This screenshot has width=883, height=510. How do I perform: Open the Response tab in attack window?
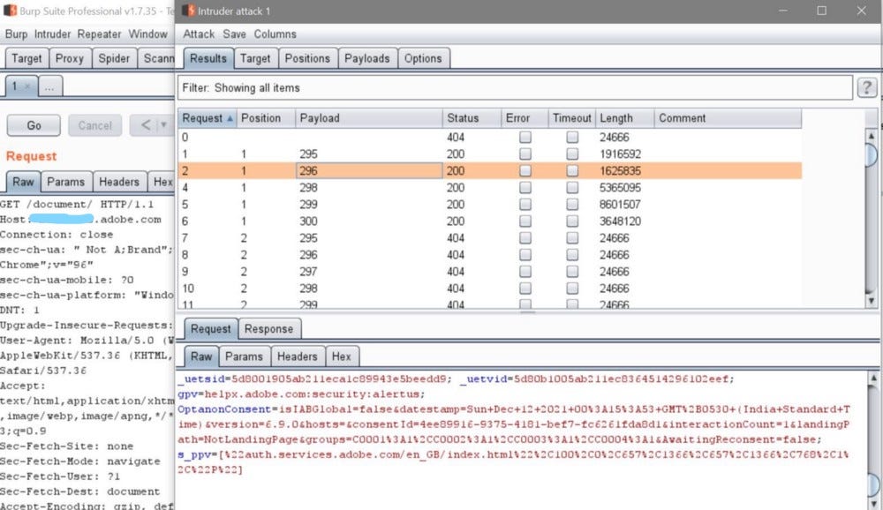268,329
